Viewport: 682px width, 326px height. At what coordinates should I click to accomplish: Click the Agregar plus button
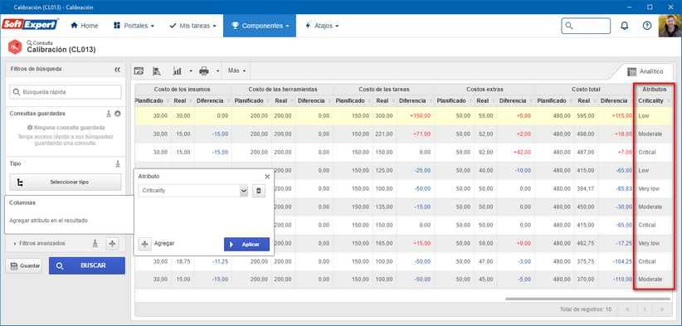pyautogui.click(x=145, y=244)
